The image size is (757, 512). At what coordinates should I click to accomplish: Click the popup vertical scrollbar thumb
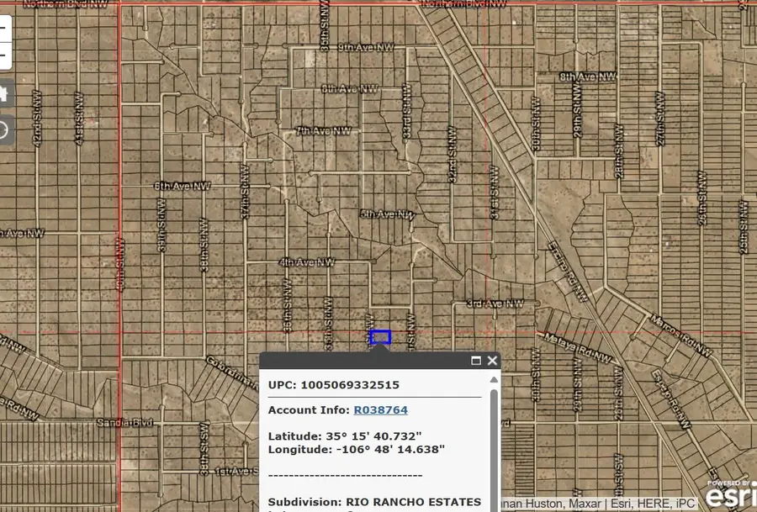coord(494,449)
